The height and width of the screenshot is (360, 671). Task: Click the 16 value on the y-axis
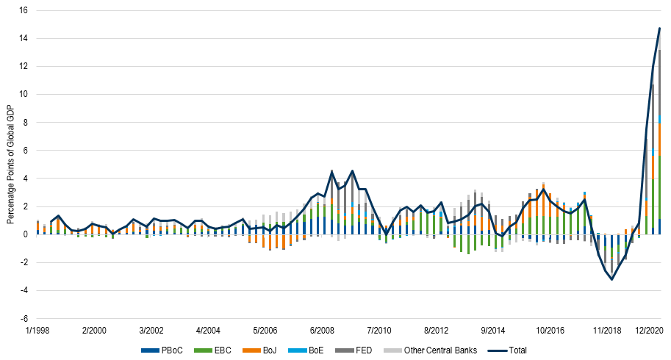click(x=23, y=11)
